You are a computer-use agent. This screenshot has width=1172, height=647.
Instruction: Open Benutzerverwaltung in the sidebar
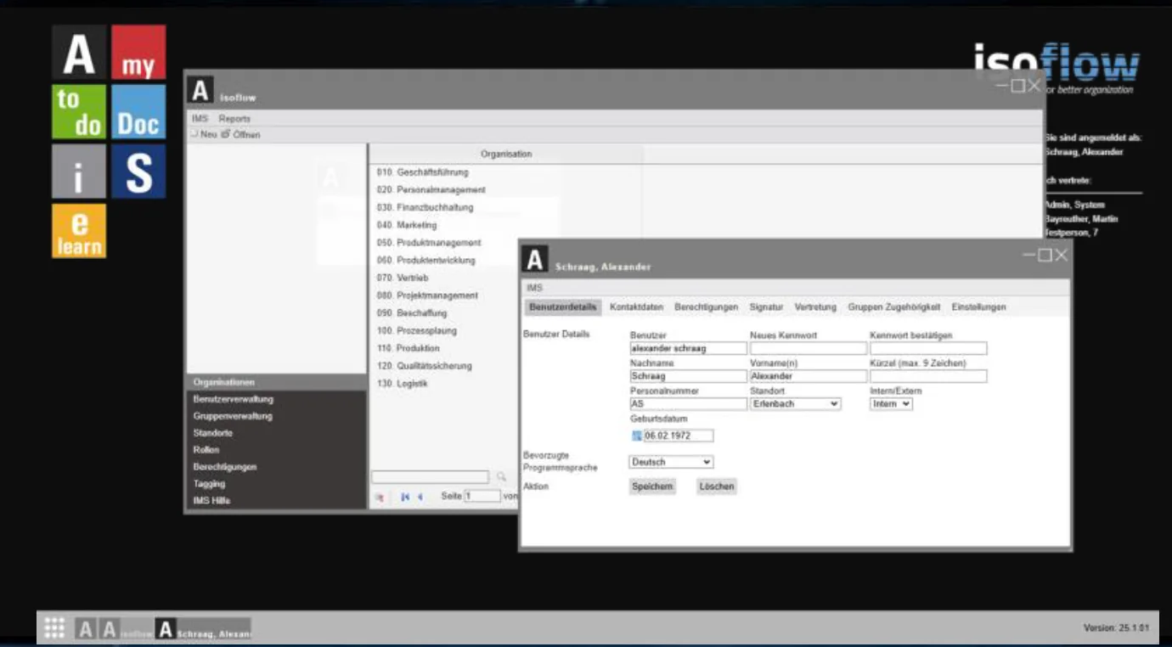(x=276, y=399)
